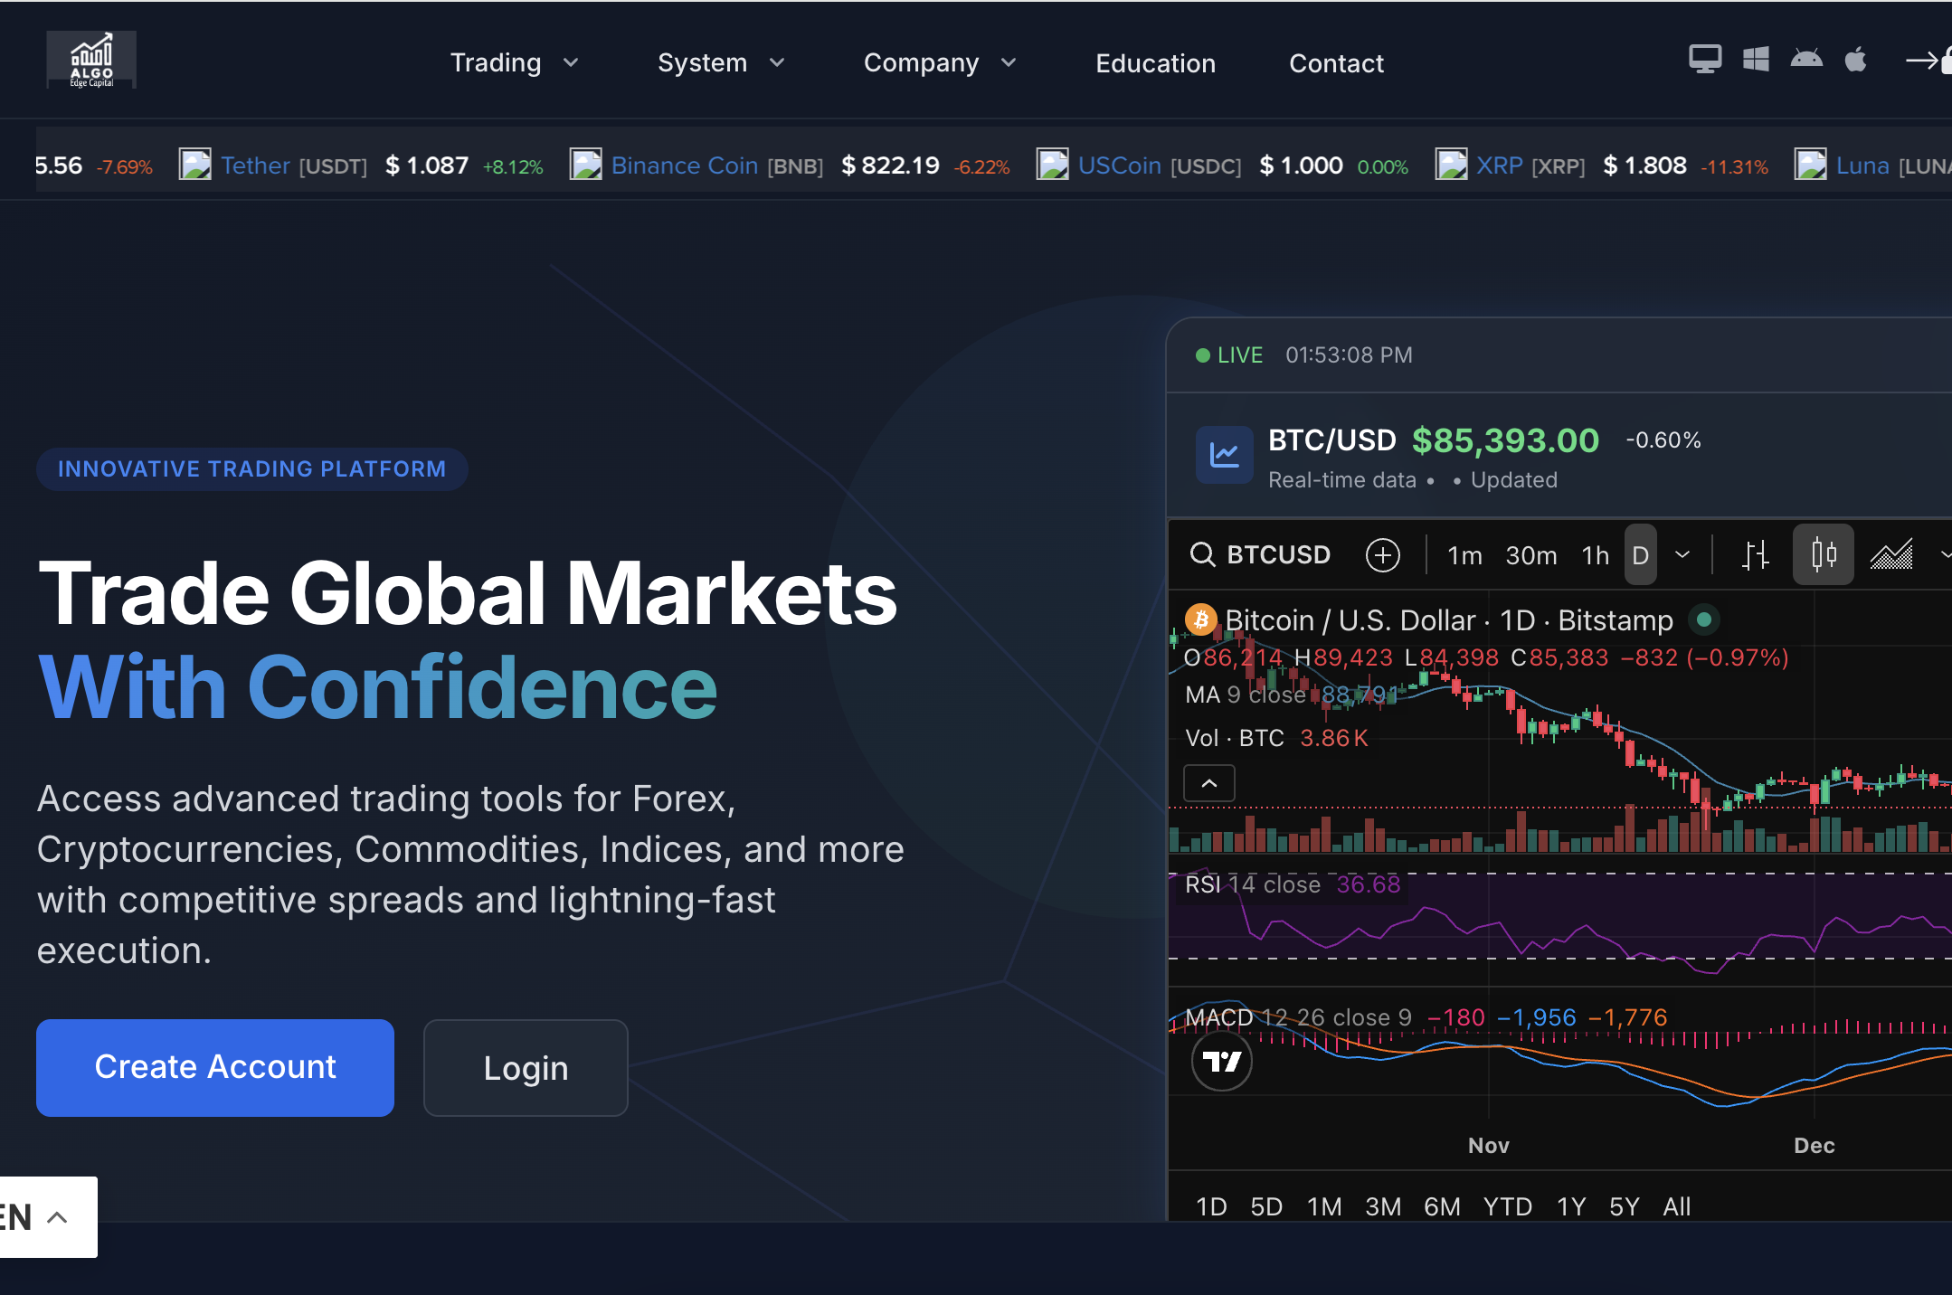
Task: Open indicator settings with the sliders icon
Action: pyautogui.click(x=1756, y=554)
